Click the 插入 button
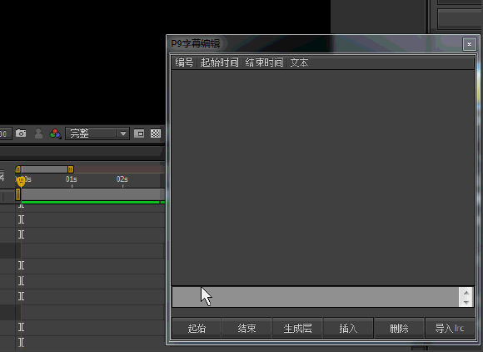The height and width of the screenshot is (352, 483). click(348, 328)
